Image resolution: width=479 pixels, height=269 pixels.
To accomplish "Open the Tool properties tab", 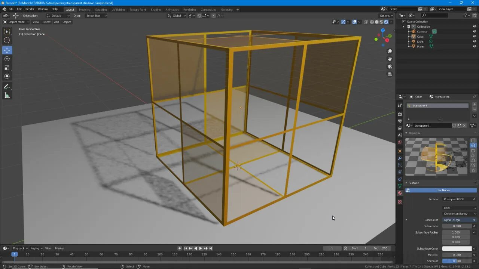I will 400,106.
